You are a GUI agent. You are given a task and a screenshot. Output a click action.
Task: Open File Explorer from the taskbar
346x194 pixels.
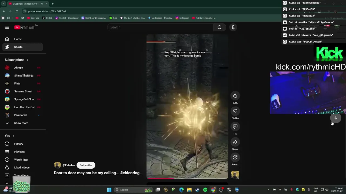click(189, 190)
